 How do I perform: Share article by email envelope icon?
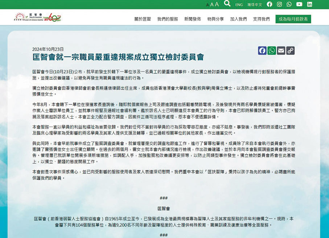coord(281,50)
